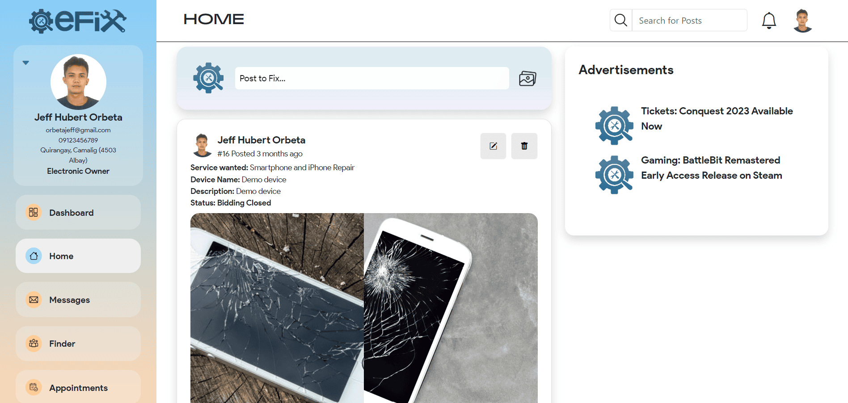
Task: Open the Dashboard menu item
Action: click(78, 212)
